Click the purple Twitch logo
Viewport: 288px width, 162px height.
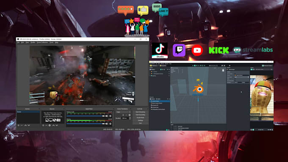pyautogui.click(x=179, y=50)
